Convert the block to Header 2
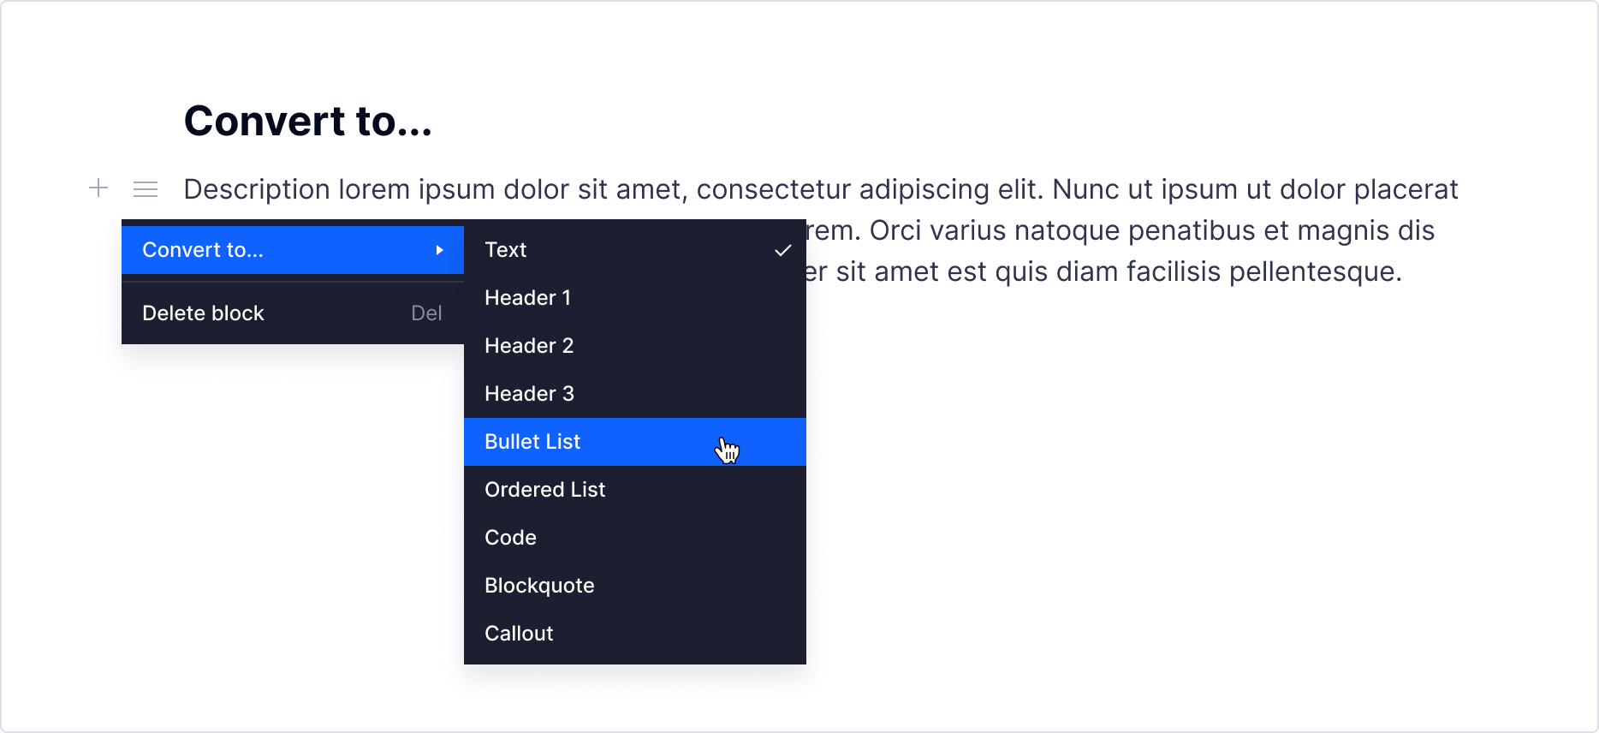This screenshot has width=1599, height=733. point(528,346)
